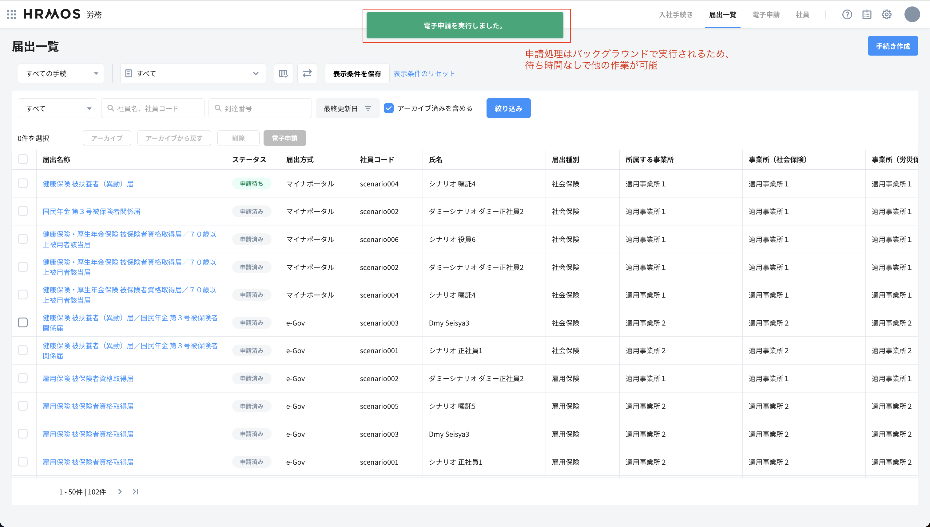Open the filter icon beside 最終更新日
Screen dimensions: 930x527
click(x=369, y=108)
